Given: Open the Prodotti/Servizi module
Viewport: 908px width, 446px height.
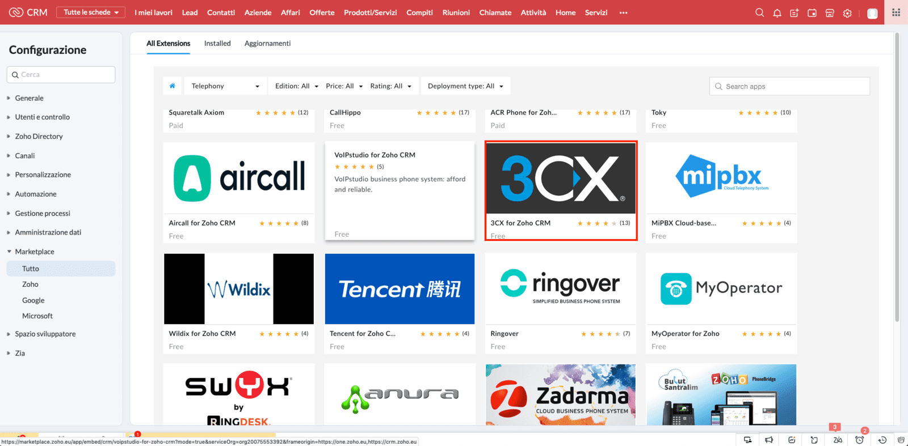Looking at the screenshot, I should pos(370,12).
